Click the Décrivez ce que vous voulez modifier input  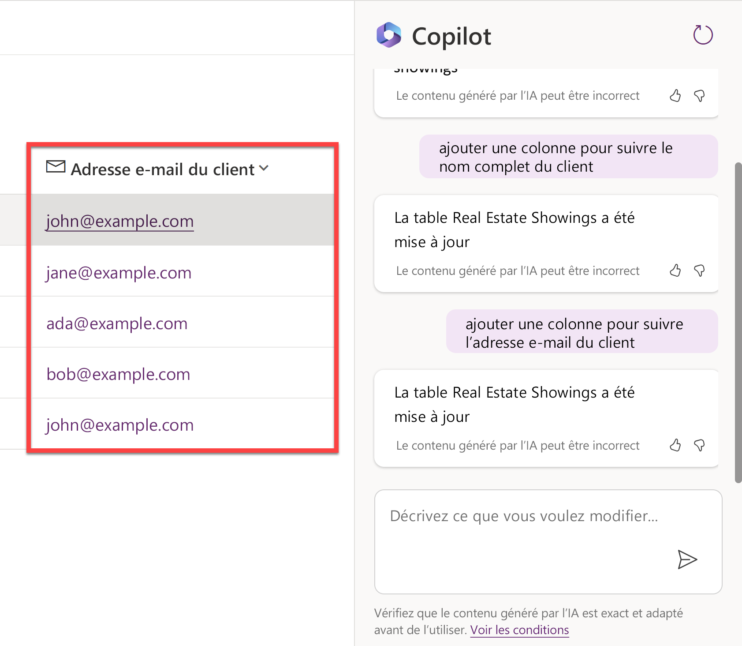pos(548,541)
